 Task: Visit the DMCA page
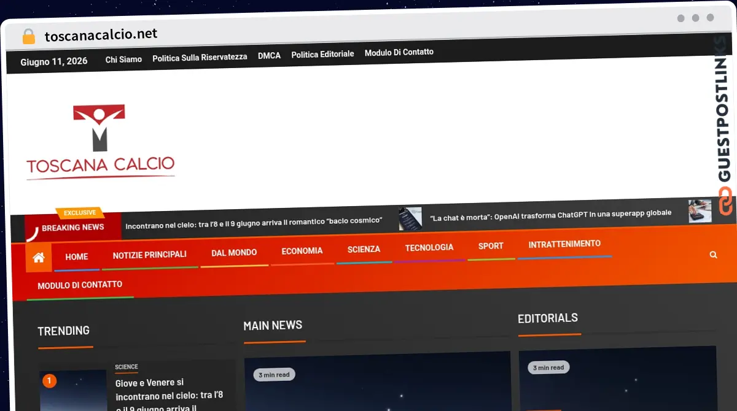269,56
